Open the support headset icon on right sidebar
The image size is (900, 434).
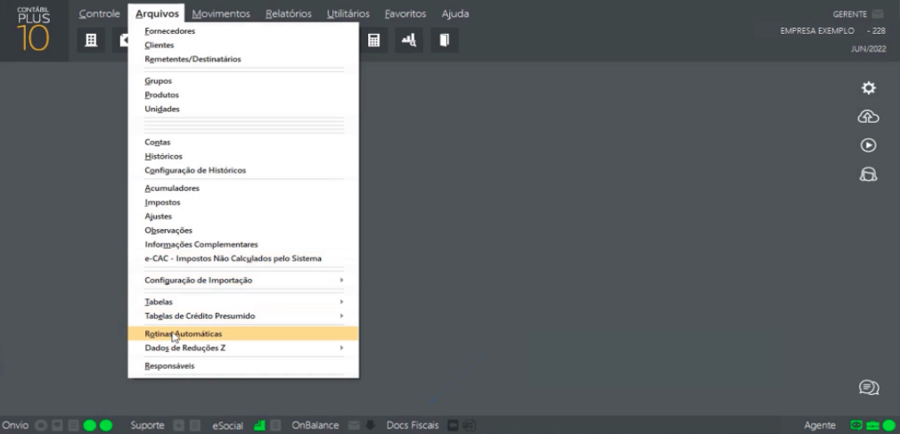tap(868, 175)
